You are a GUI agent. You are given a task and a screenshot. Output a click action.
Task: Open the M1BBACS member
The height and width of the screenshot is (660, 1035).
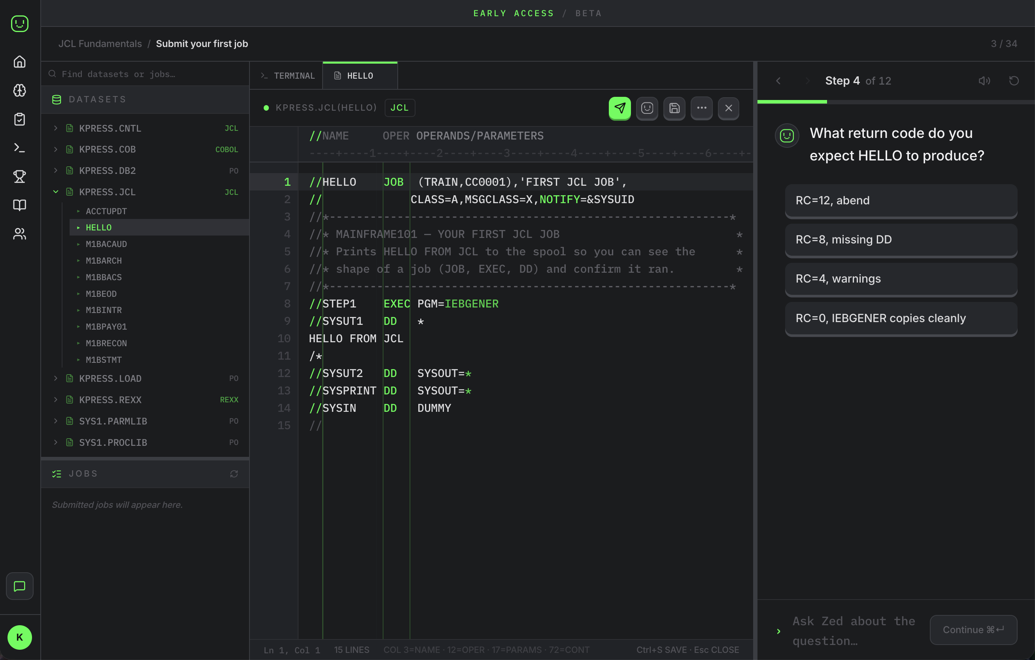[x=159, y=277]
